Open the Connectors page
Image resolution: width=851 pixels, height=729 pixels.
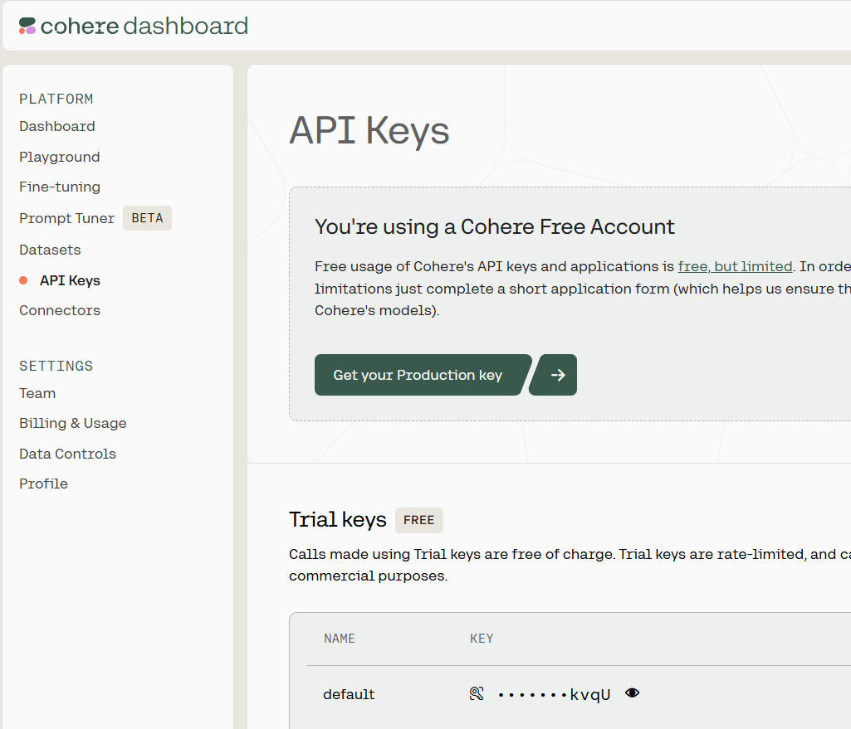point(60,310)
